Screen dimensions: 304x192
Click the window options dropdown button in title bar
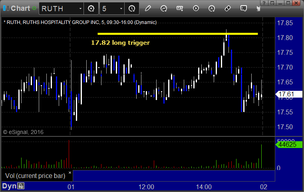(x=272, y=3)
